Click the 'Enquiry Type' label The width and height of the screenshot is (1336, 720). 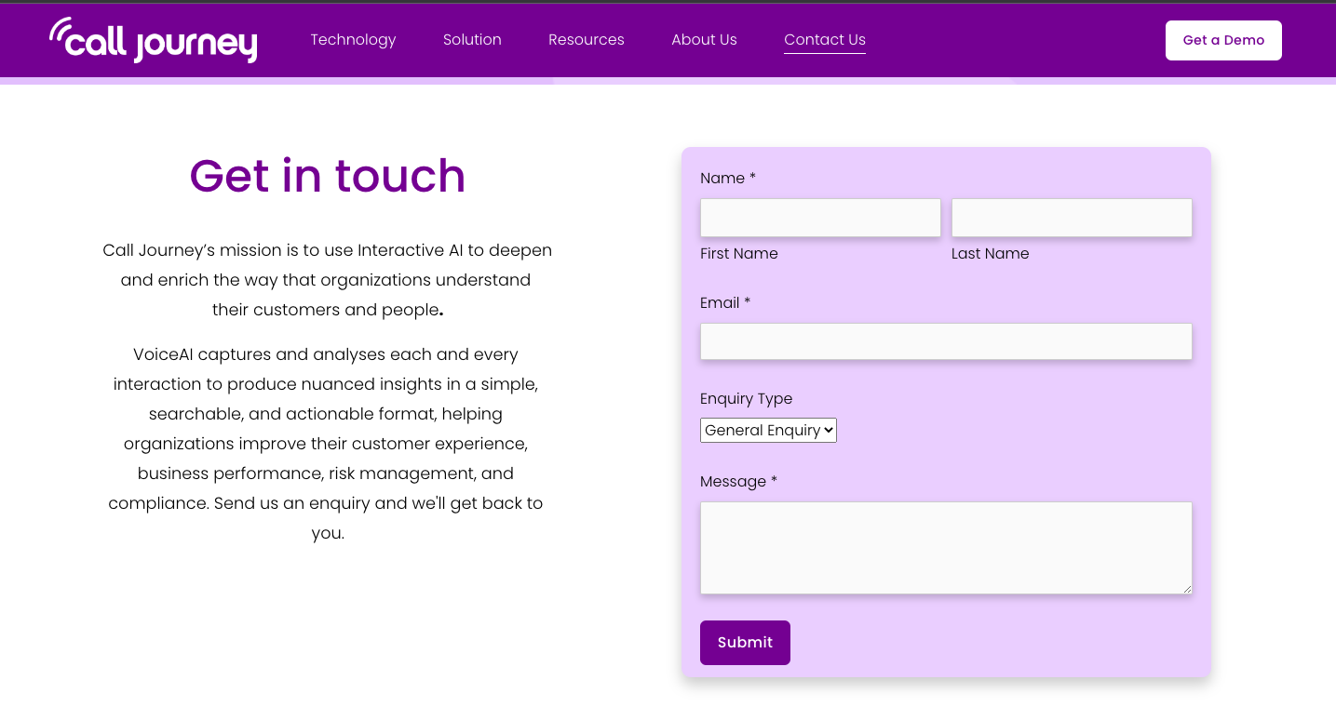click(747, 398)
